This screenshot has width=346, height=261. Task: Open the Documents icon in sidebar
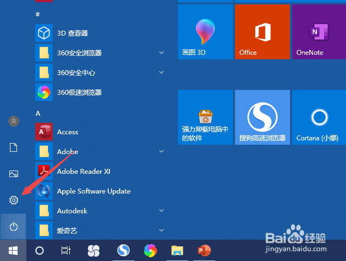pos(14,147)
